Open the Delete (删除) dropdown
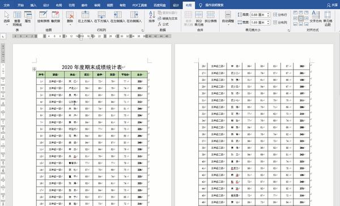 [70, 18]
